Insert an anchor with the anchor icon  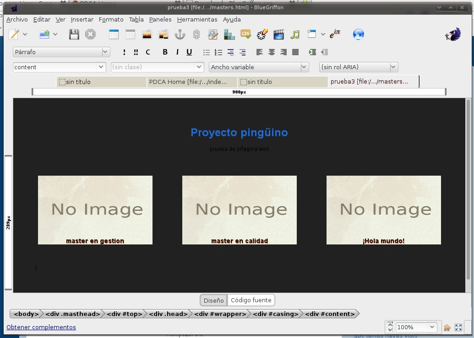[180, 34]
